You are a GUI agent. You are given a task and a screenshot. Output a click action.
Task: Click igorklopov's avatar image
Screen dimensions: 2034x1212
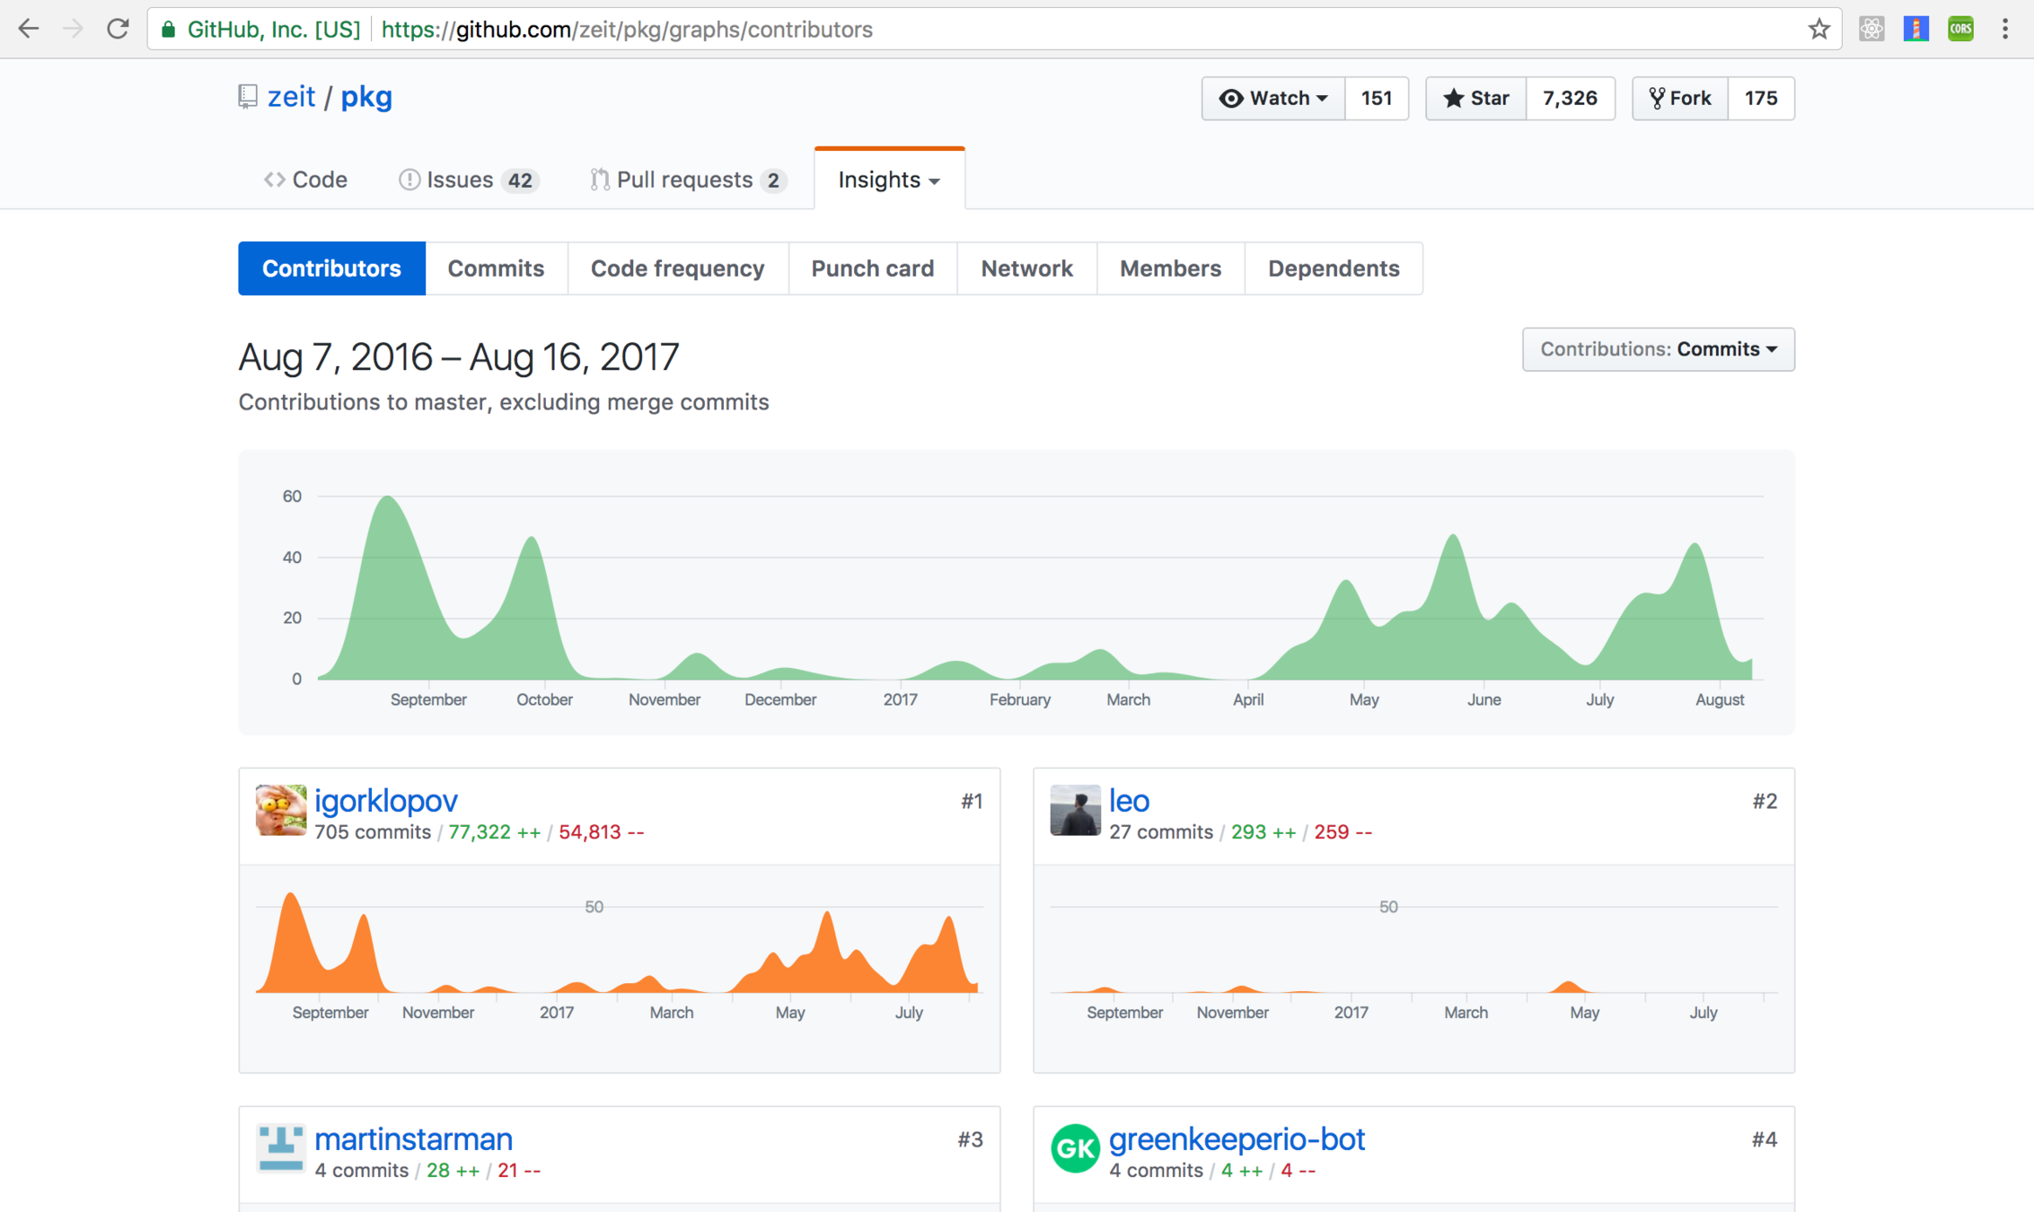point(280,810)
